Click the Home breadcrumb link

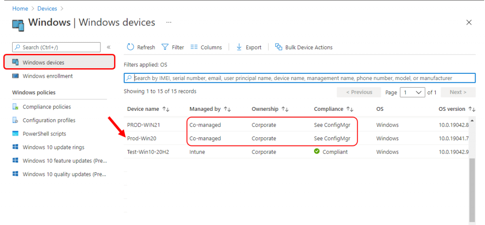coord(20,9)
